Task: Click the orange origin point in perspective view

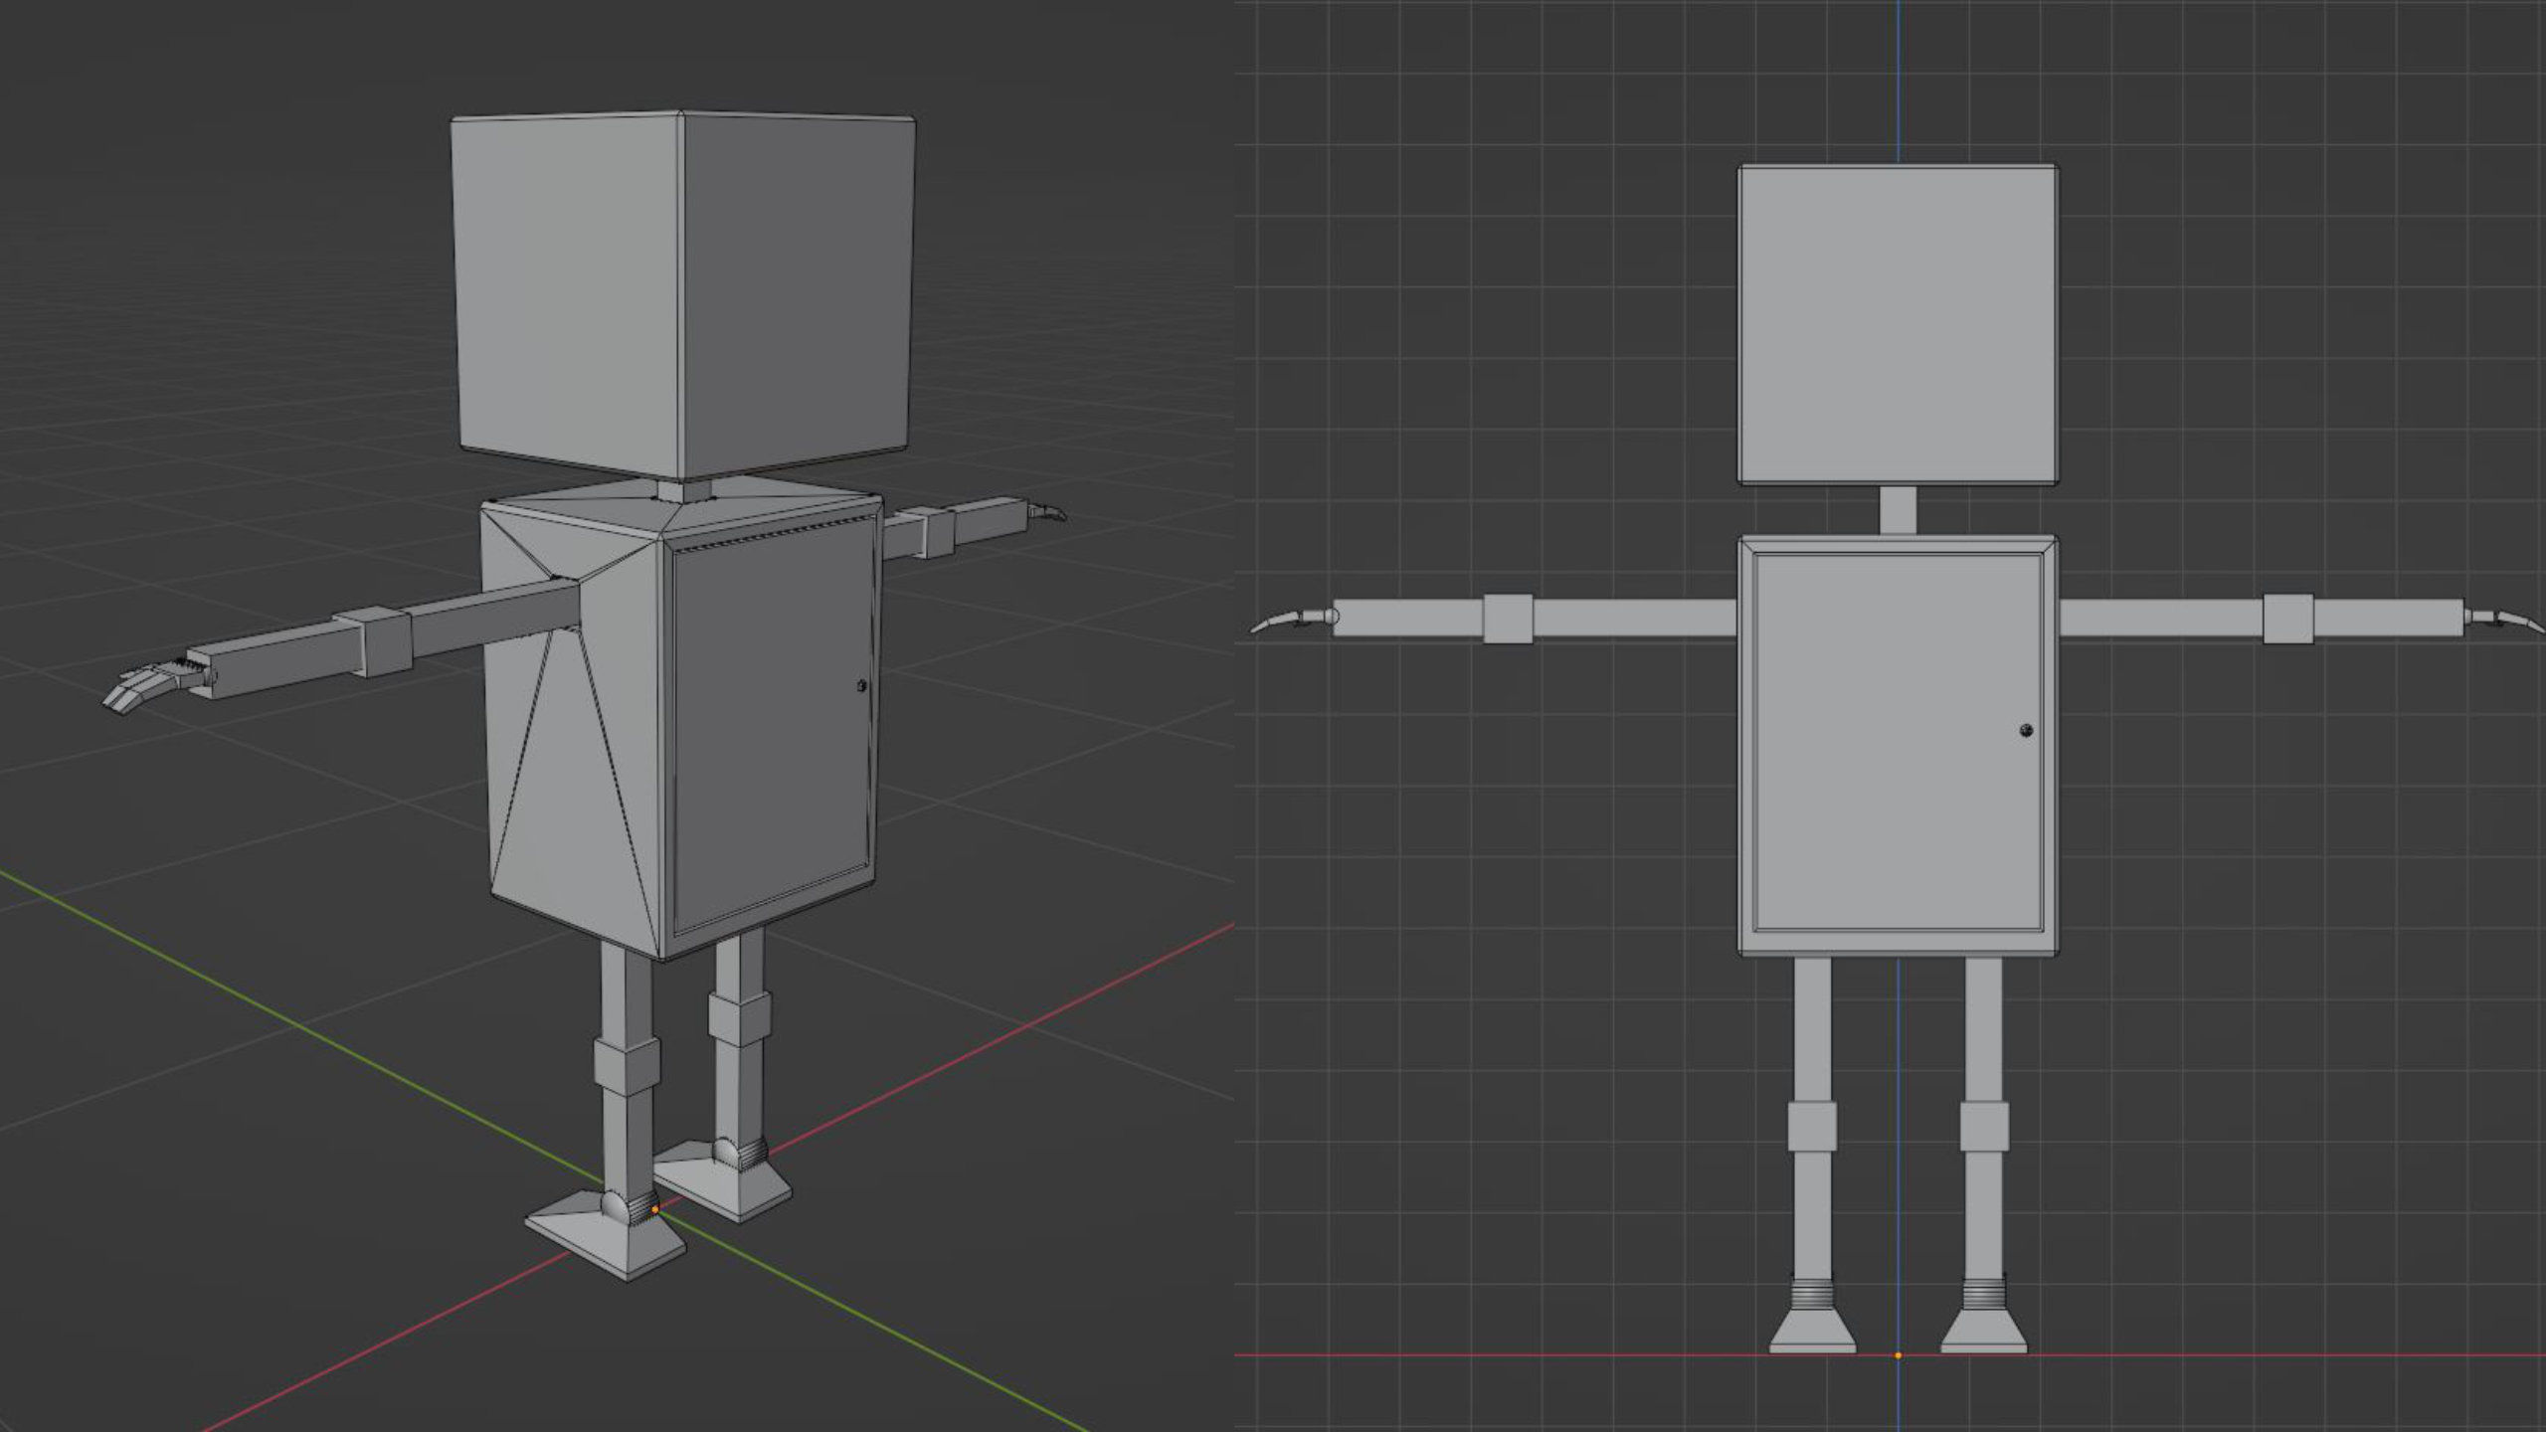Action: [x=654, y=1210]
